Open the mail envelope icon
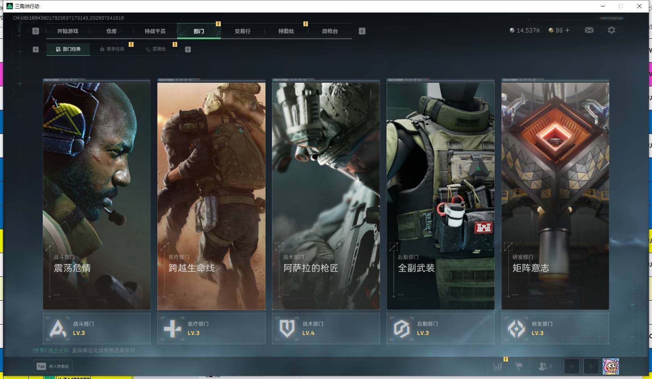This screenshot has width=652, height=379. [x=589, y=30]
